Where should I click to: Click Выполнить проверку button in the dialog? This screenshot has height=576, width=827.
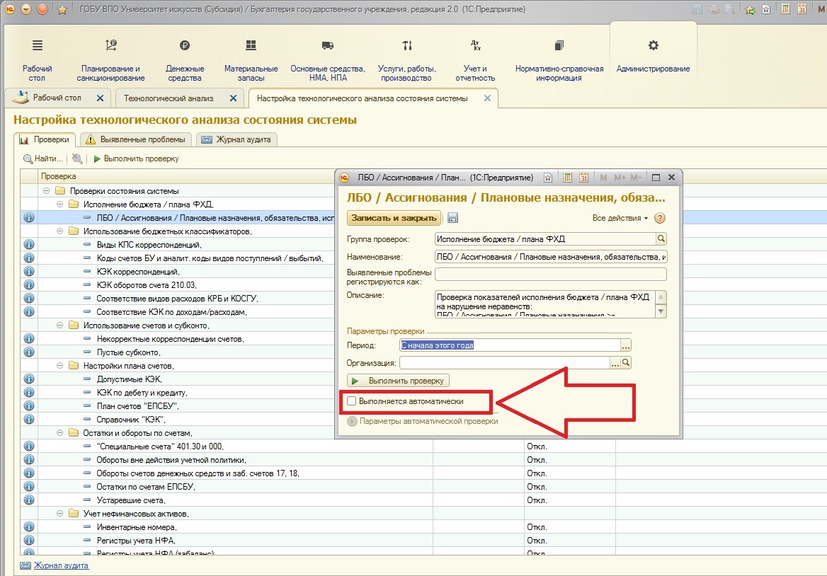[x=398, y=381]
